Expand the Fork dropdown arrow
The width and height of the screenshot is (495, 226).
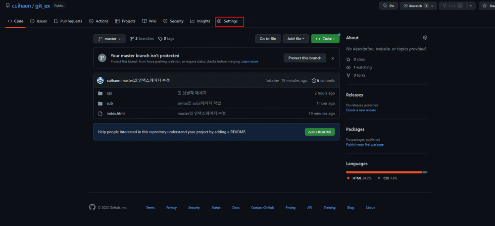tap(471, 6)
